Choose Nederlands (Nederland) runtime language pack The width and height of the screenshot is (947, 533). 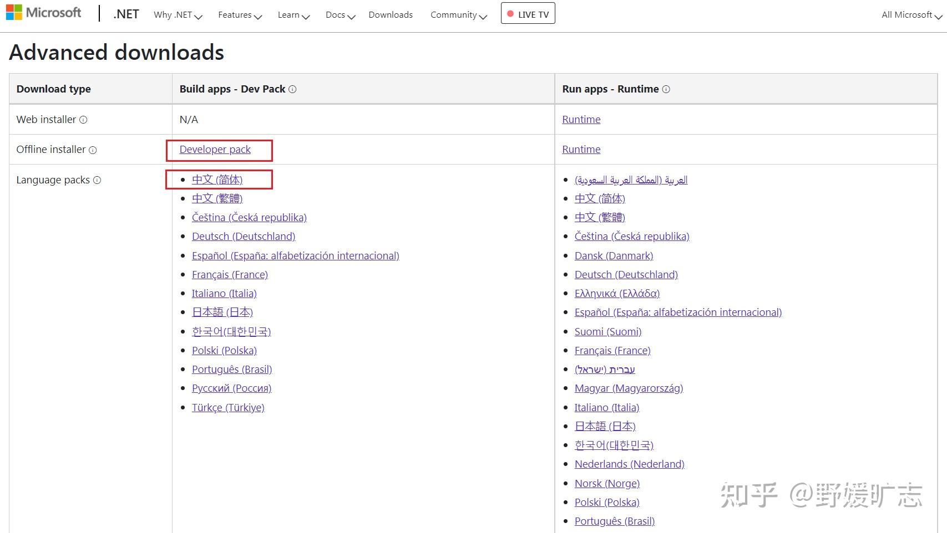[630, 464]
